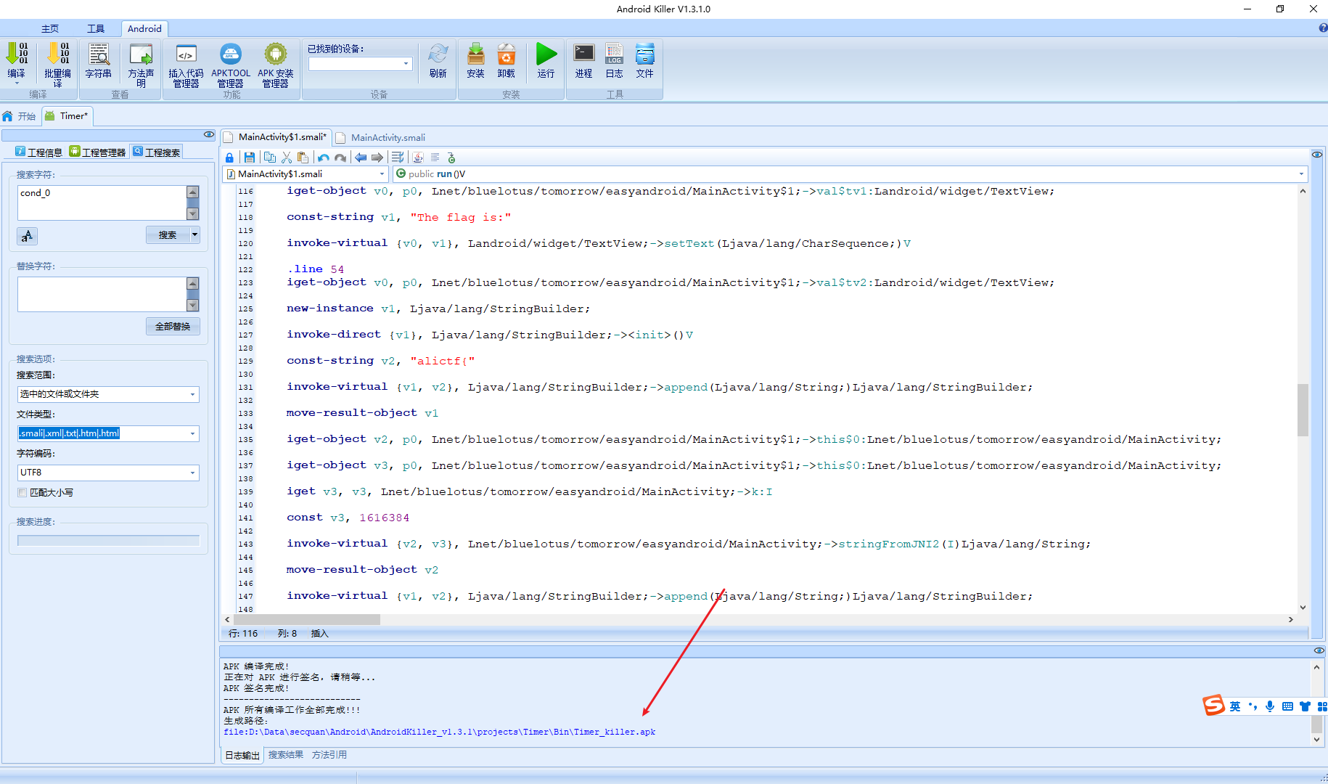Screen dimensions: 1328x784
Task: Switch to the 工程信息 panel tab
Action: click(39, 152)
